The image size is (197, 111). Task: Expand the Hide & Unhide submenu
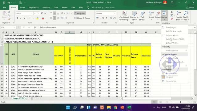pyautogui.click(x=175, y=51)
